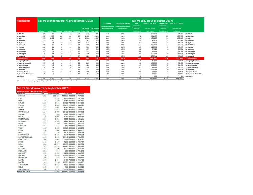Click total '2.871.848' in the SSB table

tap(153, 79)
